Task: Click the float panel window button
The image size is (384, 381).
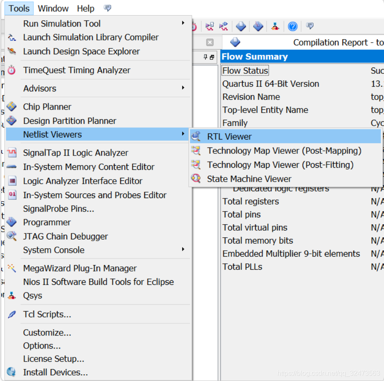Action: point(212,57)
